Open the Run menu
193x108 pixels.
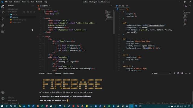point(33,2)
